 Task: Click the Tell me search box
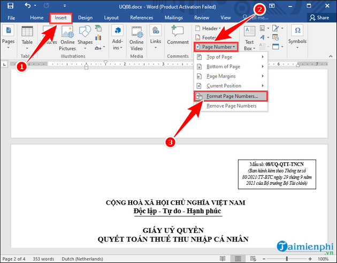(x=256, y=18)
